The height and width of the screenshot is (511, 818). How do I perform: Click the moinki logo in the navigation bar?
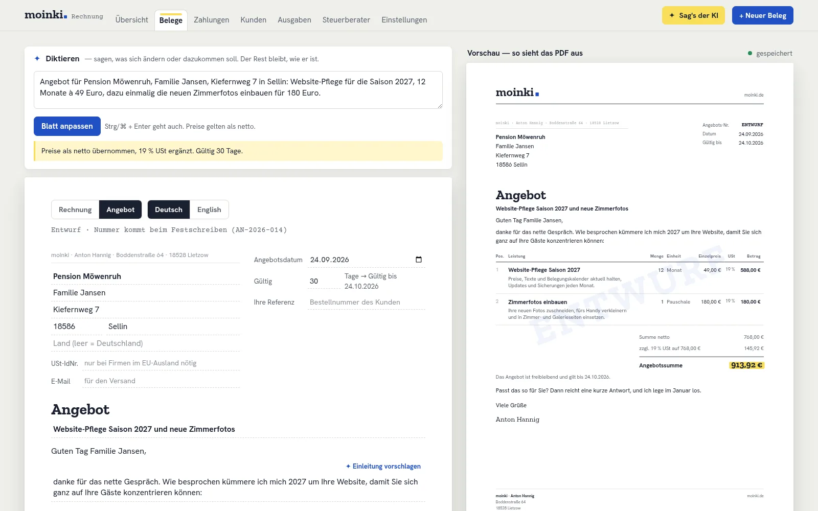coord(46,15)
